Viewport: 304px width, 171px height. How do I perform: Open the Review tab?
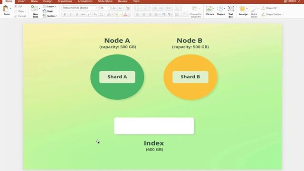pyautogui.click(x=123, y=1)
